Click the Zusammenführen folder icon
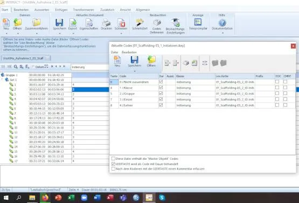 [36, 23]
